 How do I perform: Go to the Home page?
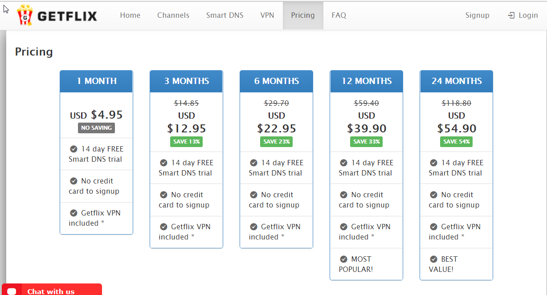point(130,15)
